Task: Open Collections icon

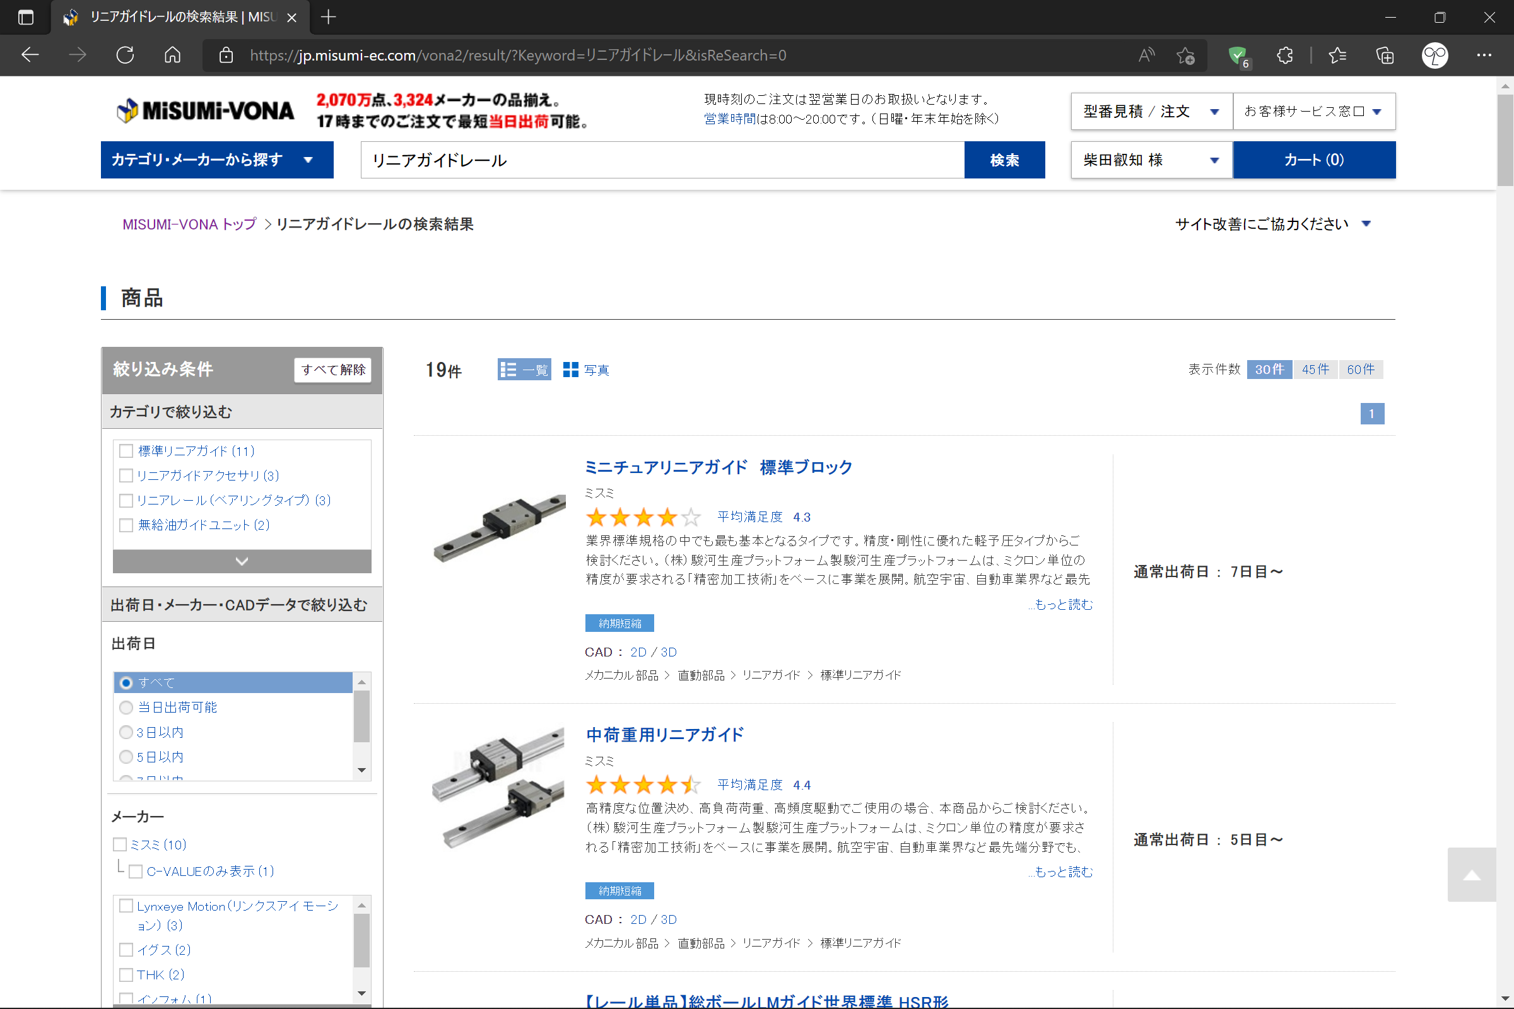Action: tap(1385, 55)
